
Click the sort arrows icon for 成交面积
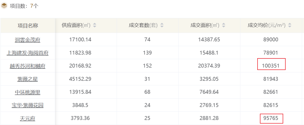223,25
